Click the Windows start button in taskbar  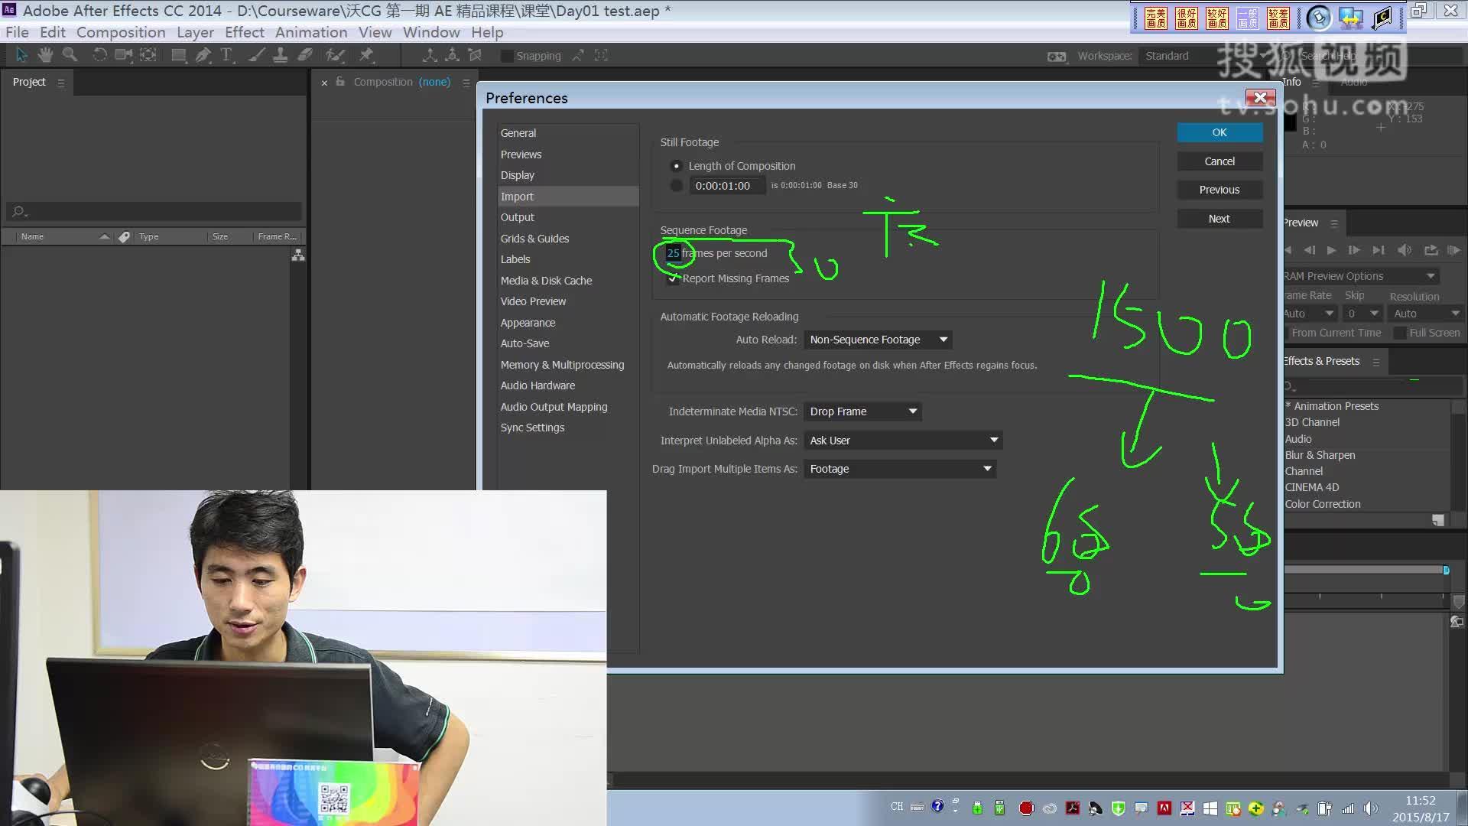(1210, 808)
